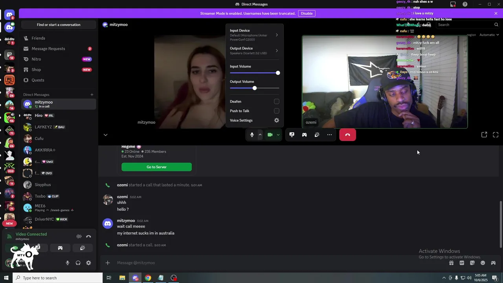
Task: Start an activity via gamepad icon in call bar
Action: 304,135
